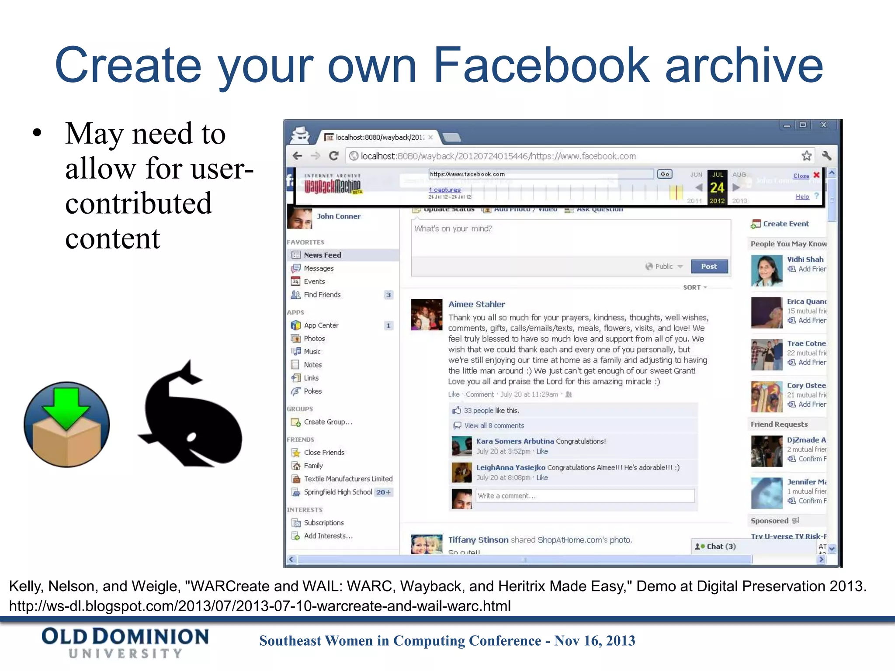Open Aimee Stahler's profile name
This screenshot has height=671, width=895.
tap(476, 304)
